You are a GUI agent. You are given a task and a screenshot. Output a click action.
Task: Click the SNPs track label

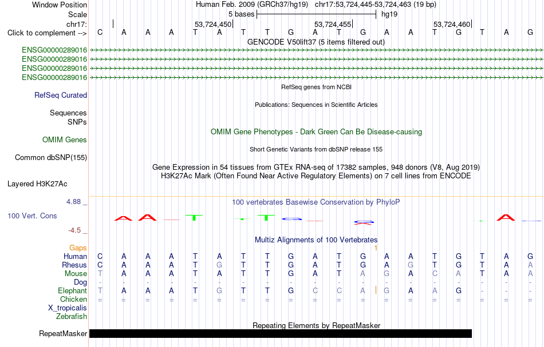pos(77,122)
